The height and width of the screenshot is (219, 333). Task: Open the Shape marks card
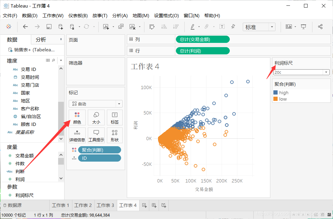click(x=115, y=135)
